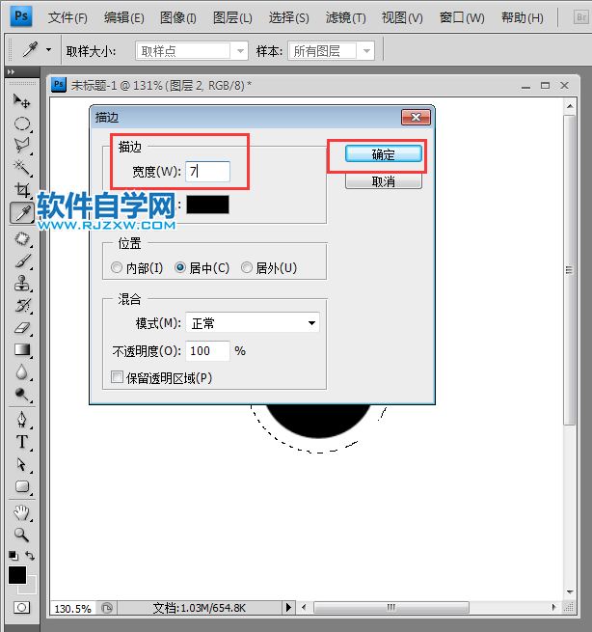Open the stroke color swatch picker
The width and height of the screenshot is (592, 632).
[208, 205]
